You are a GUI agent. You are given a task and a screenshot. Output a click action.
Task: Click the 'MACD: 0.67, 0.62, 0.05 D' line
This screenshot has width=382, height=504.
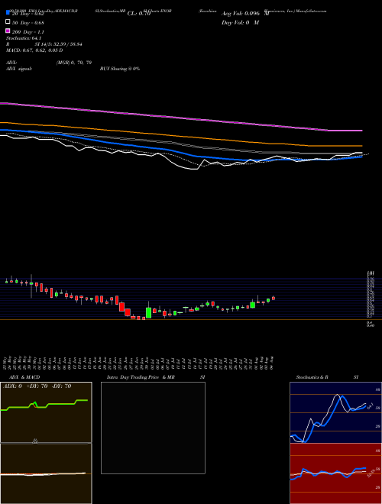(34, 50)
